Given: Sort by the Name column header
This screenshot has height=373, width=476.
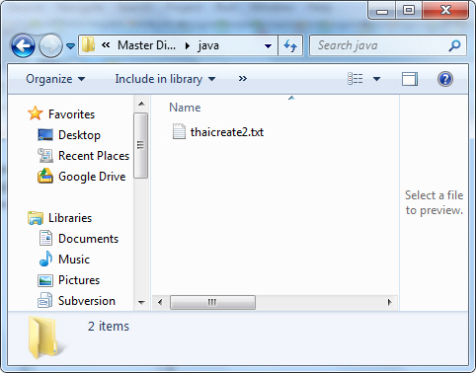Looking at the screenshot, I should (x=185, y=108).
